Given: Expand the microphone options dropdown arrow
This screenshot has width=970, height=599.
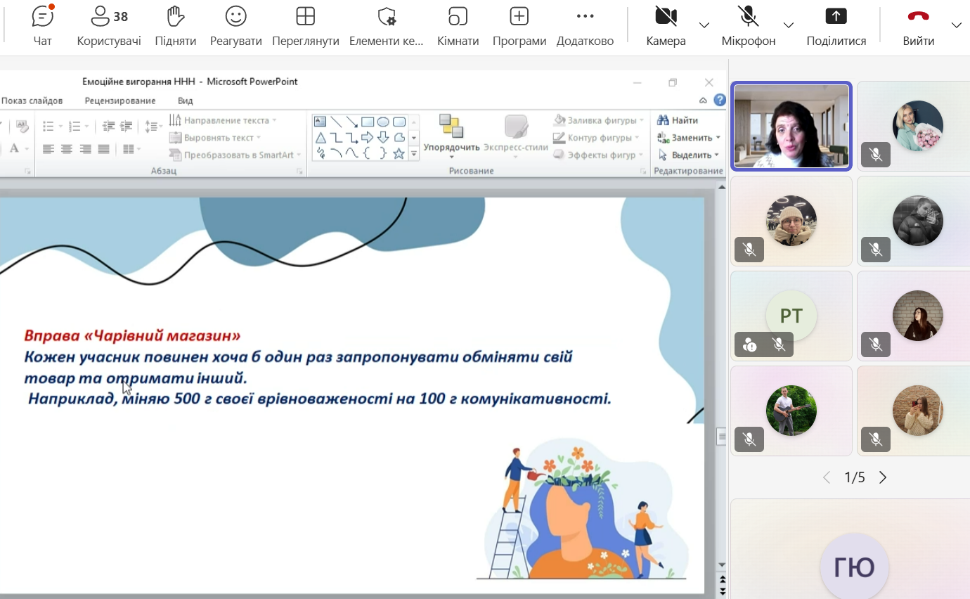Looking at the screenshot, I should [788, 25].
